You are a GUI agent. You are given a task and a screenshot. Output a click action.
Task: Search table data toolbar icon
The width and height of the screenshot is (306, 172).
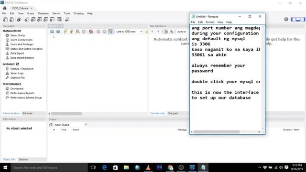pyautogui.click(x=59, y=19)
